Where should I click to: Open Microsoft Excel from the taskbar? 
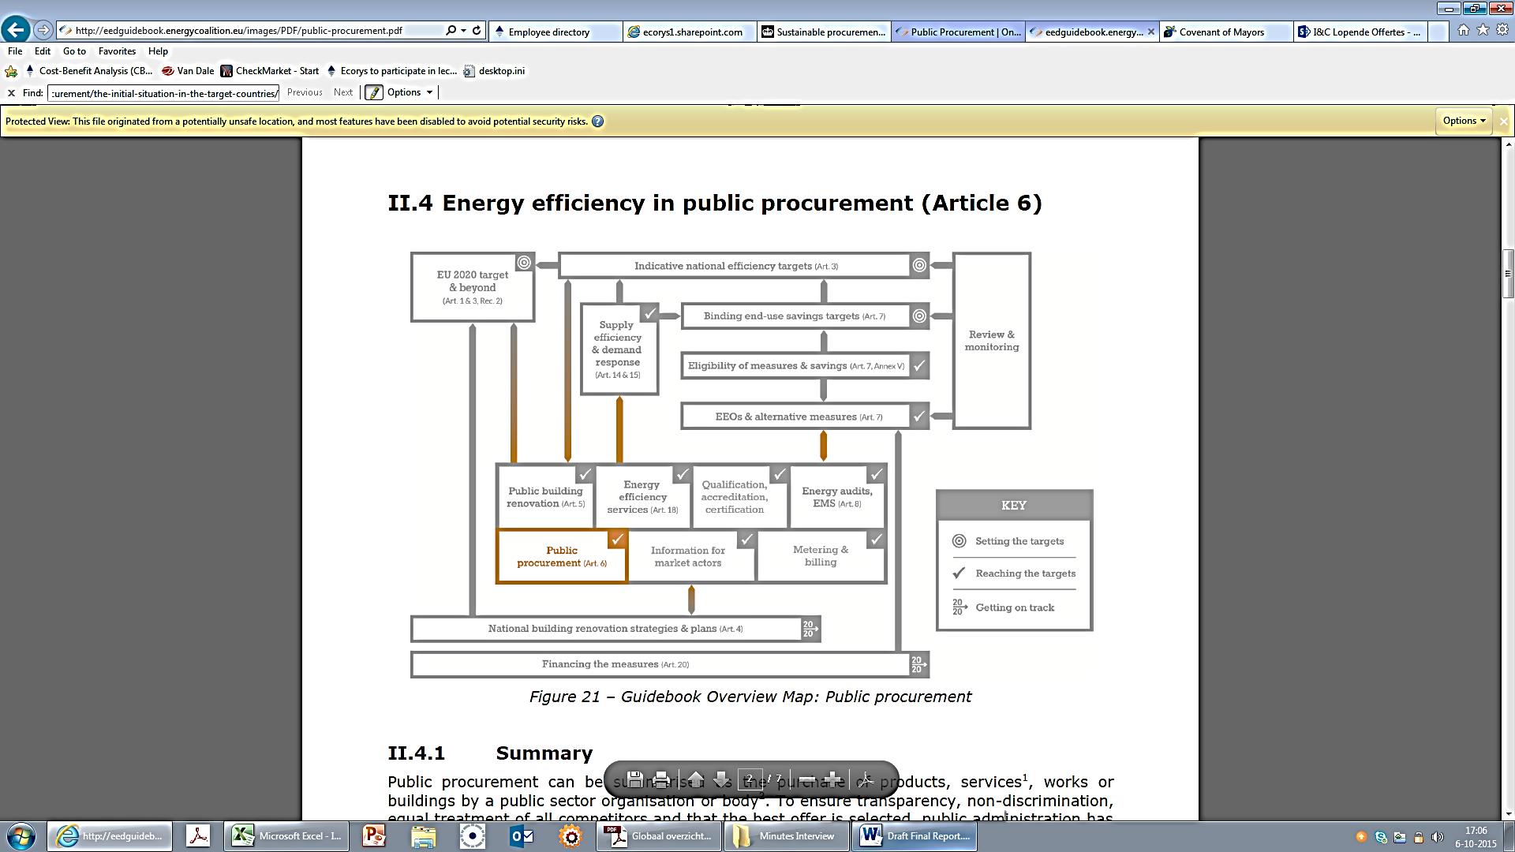(286, 836)
